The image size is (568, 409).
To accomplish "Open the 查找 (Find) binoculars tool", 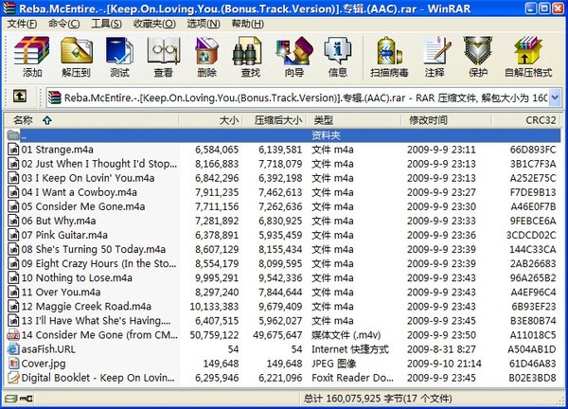I will tap(250, 57).
